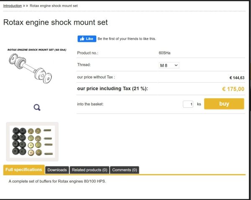Click the 'Be the first of your friends' text
Screen dimensions: 251x200
[126, 39]
